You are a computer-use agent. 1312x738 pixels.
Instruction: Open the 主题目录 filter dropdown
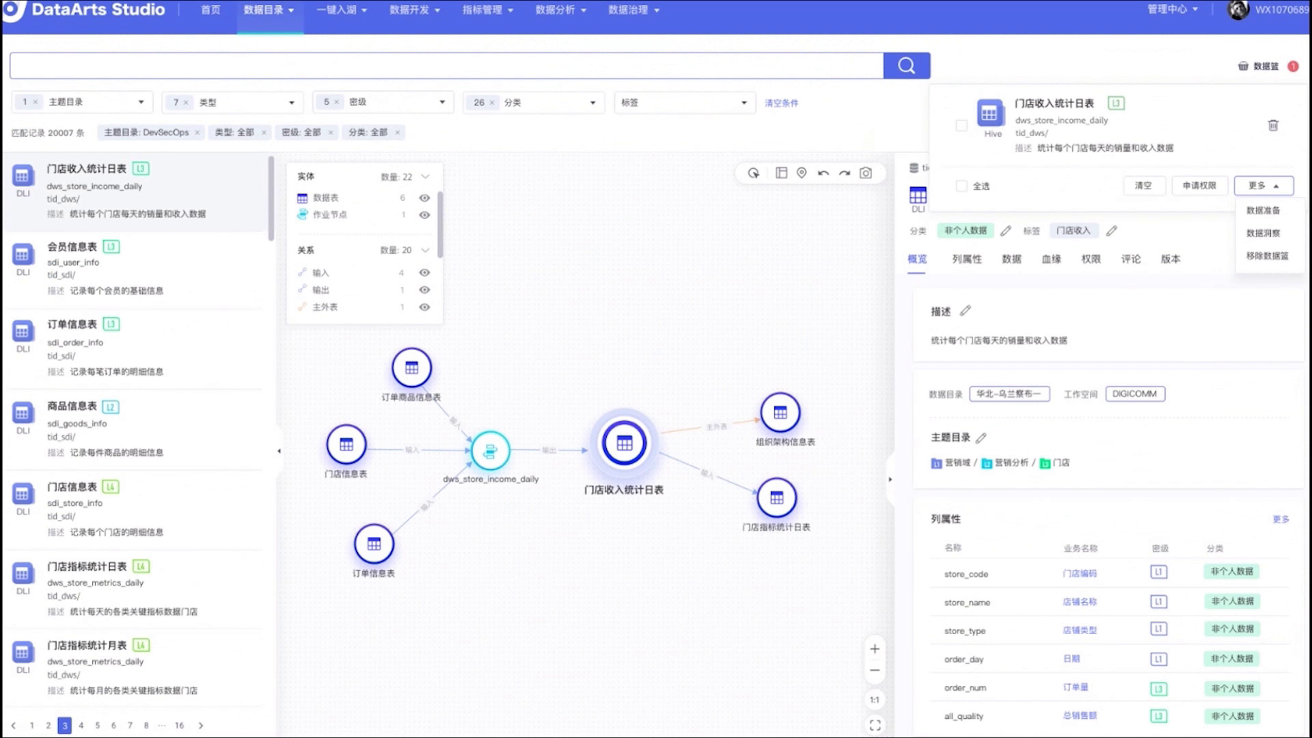[x=141, y=102]
